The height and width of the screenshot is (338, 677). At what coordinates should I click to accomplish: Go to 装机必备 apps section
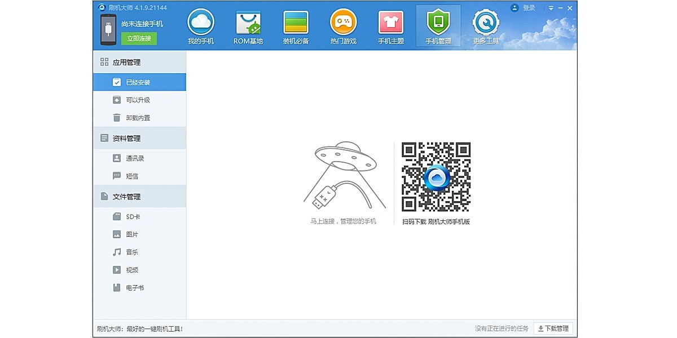pyautogui.click(x=296, y=23)
